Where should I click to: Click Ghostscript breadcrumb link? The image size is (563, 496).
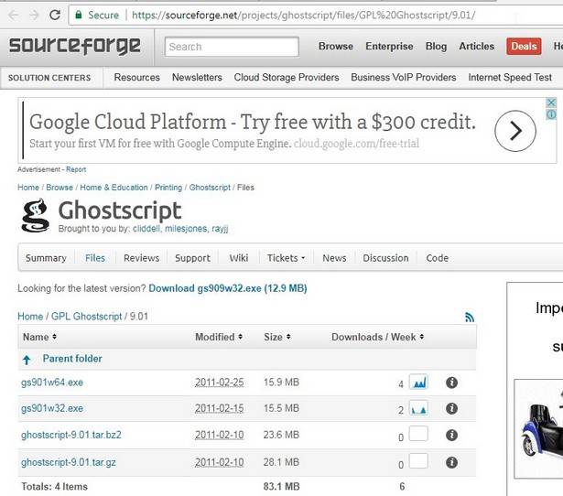(210, 188)
